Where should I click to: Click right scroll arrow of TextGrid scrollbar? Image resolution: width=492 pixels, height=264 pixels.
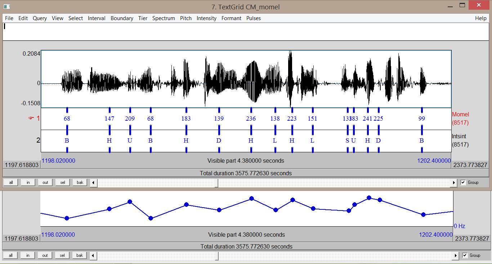coord(454,183)
